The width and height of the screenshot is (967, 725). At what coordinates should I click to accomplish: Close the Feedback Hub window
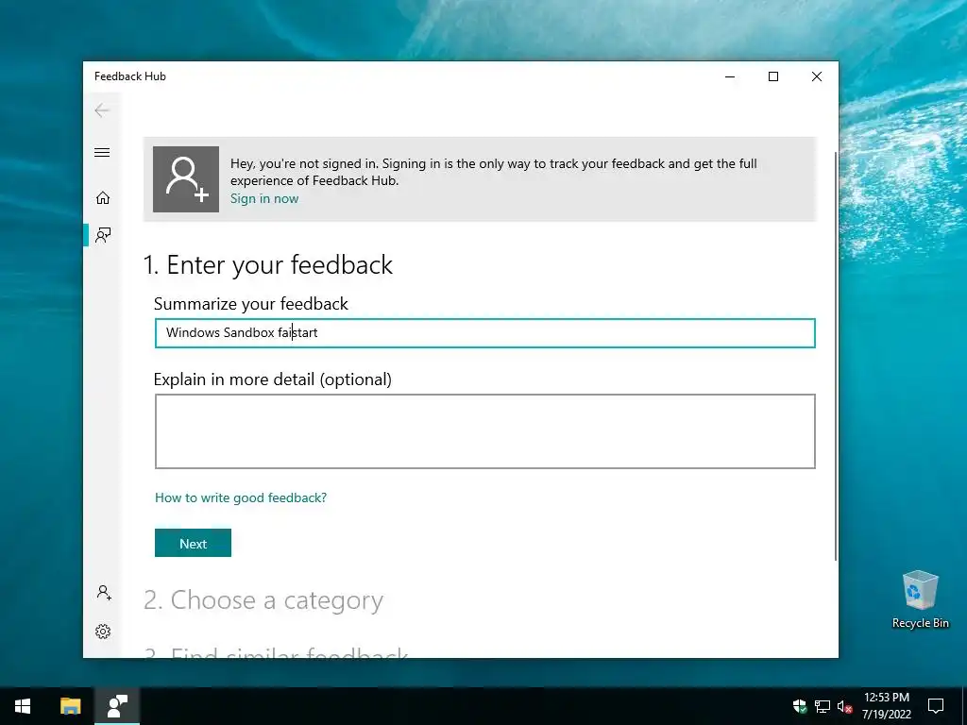click(x=817, y=76)
